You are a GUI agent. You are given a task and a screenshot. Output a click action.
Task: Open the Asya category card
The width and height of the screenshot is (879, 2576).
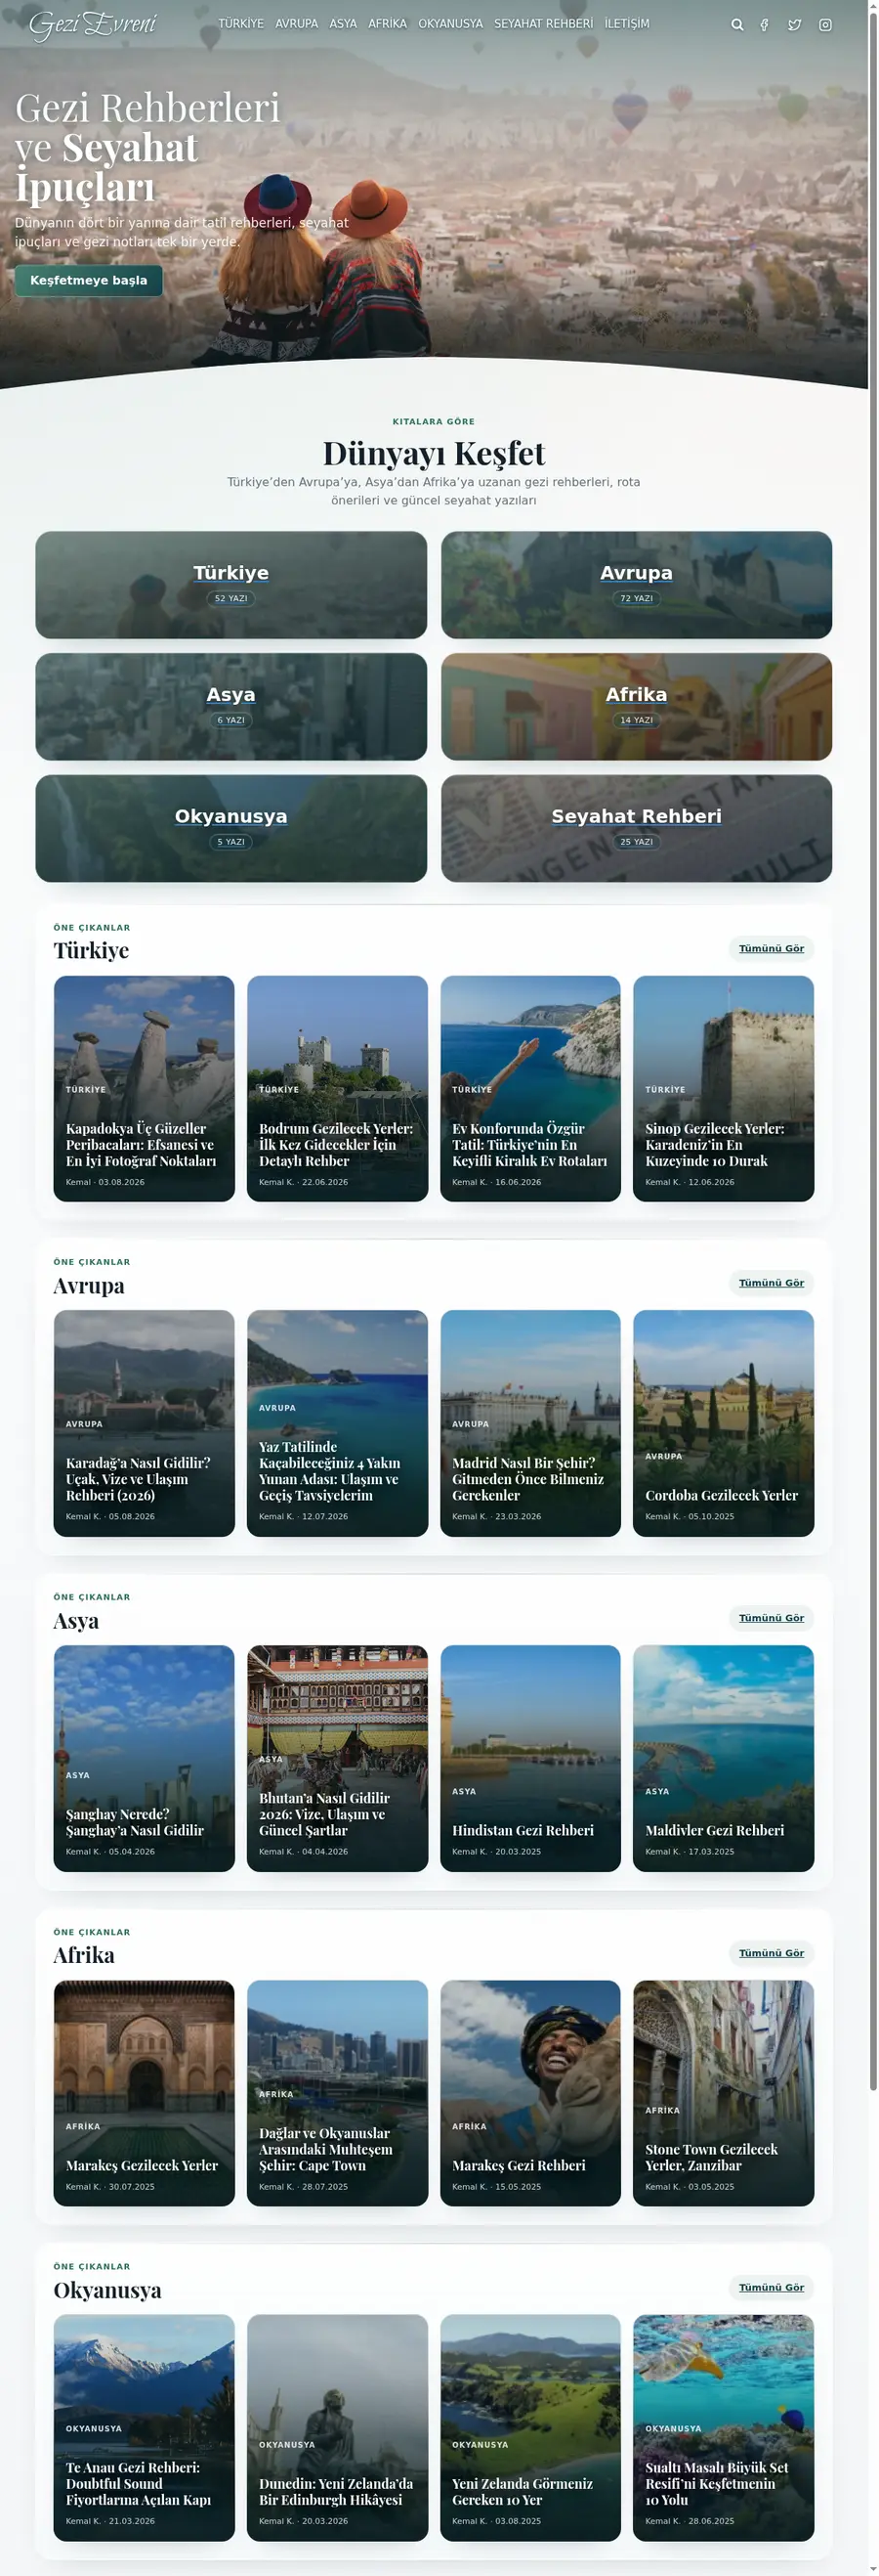[x=230, y=706]
